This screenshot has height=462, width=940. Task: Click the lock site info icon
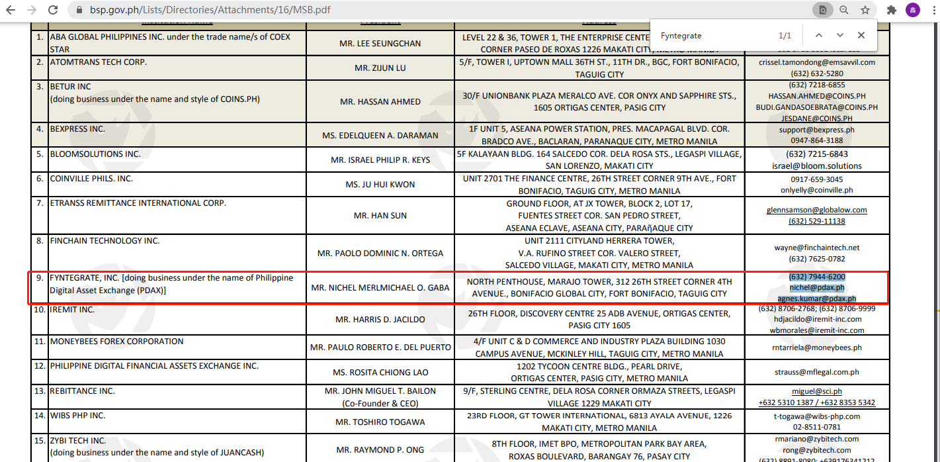tap(79, 11)
